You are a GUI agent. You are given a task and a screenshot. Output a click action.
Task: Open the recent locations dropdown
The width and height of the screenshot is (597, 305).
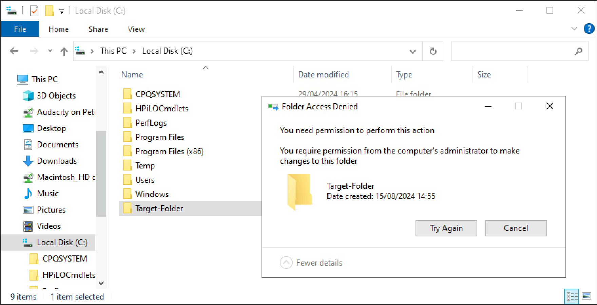50,51
